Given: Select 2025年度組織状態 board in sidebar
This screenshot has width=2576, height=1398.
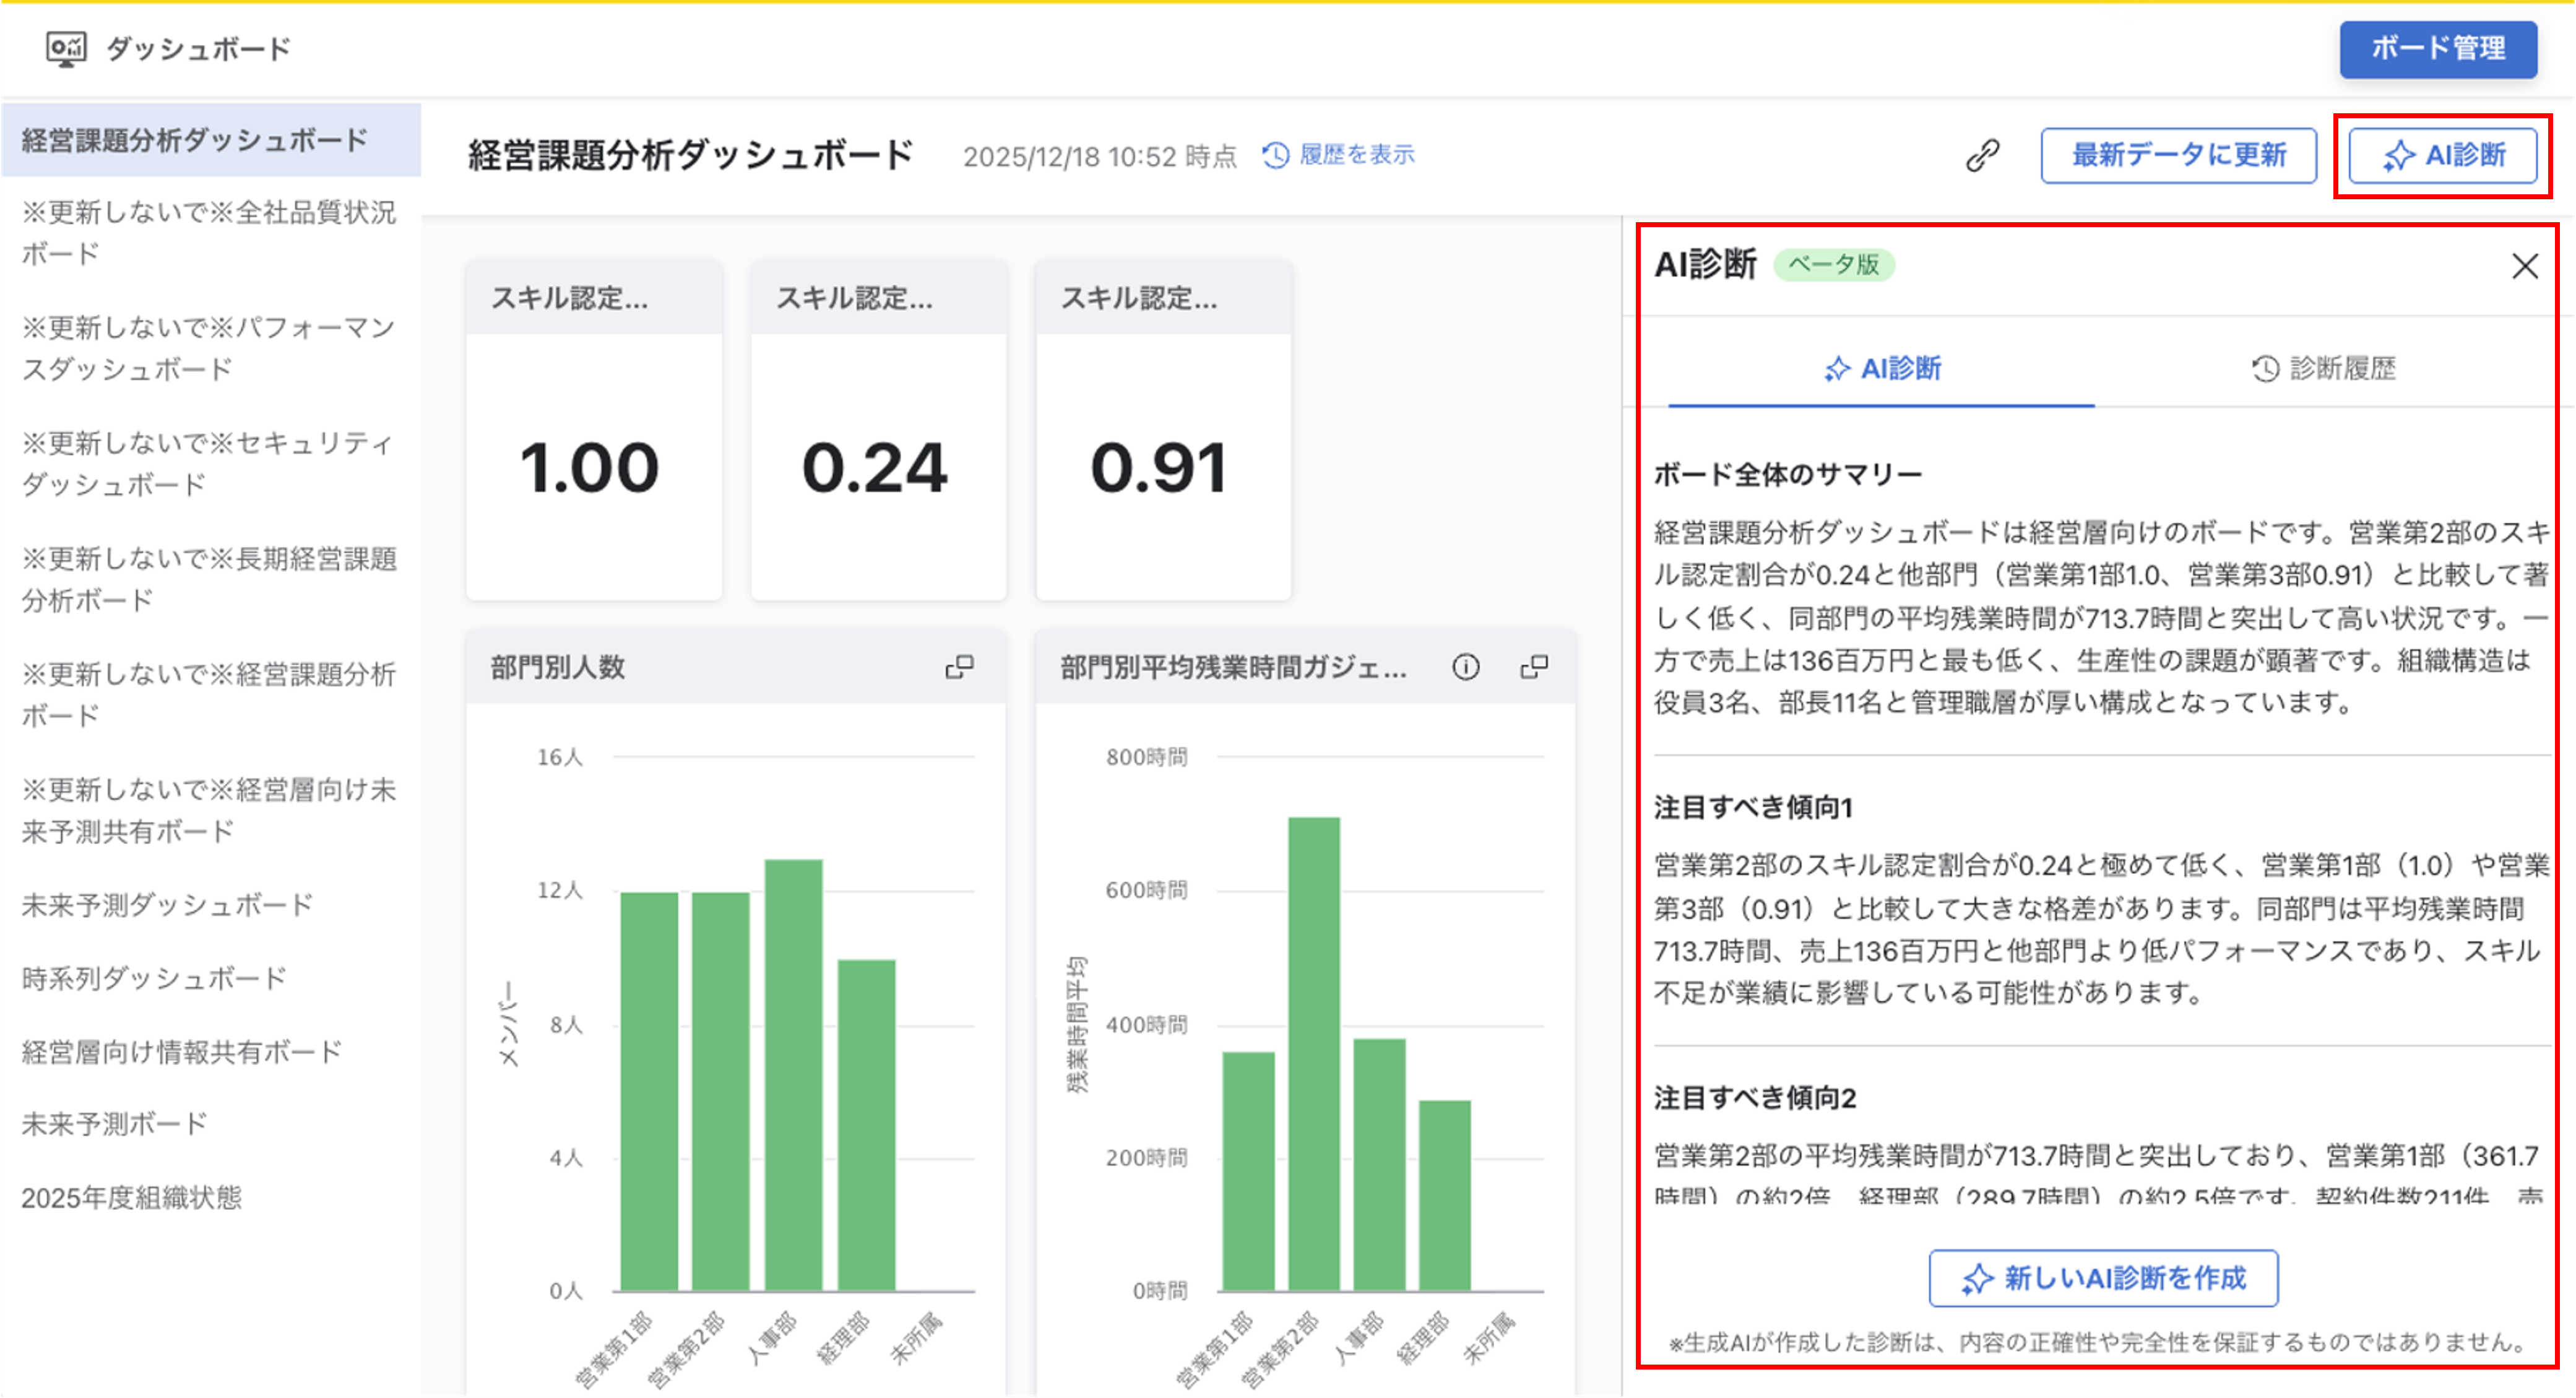Looking at the screenshot, I should (x=131, y=1197).
